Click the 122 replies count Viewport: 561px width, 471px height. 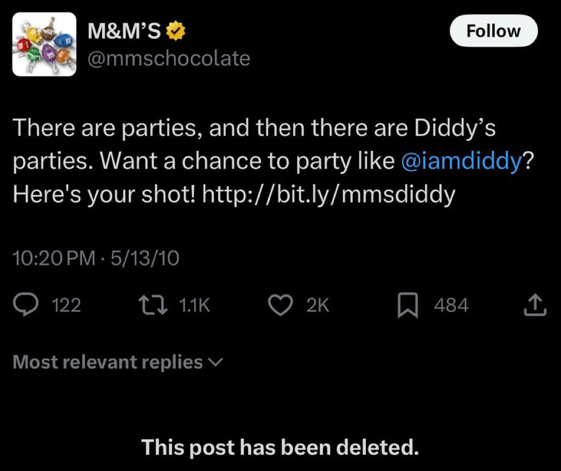68,305
